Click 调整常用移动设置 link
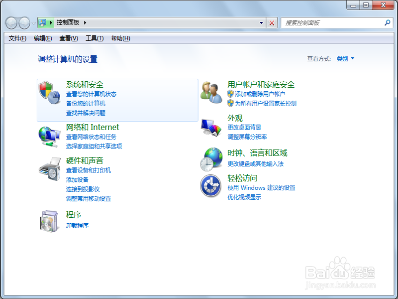The image size is (398, 299). coord(89,198)
